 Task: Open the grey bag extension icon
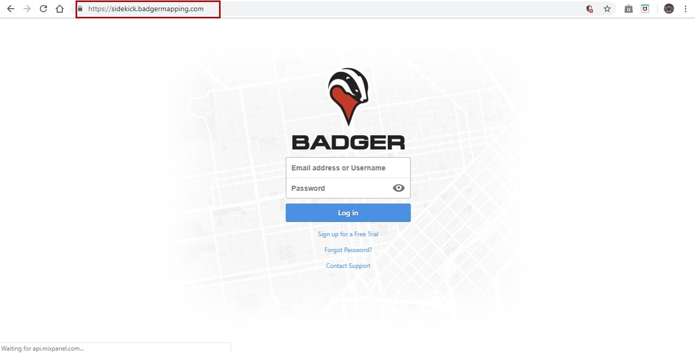(x=629, y=9)
